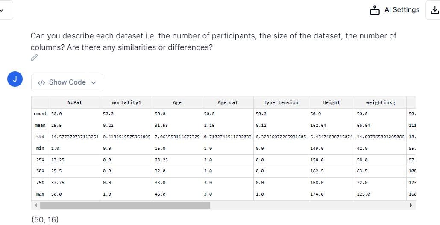Click the left scroll arrow of the table
The width and height of the screenshot is (440, 225).
pyautogui.click(x=35, y=205)
